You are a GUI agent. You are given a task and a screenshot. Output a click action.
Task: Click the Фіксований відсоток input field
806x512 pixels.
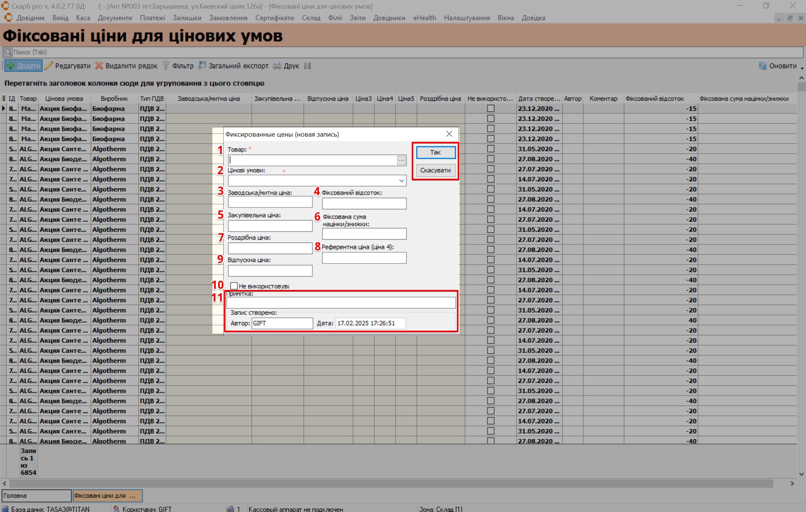(x=364, y=203)
